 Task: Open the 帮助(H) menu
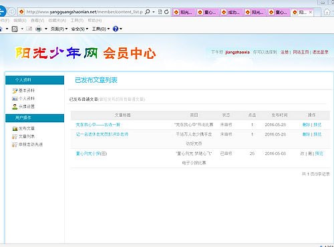click(95, 21)
